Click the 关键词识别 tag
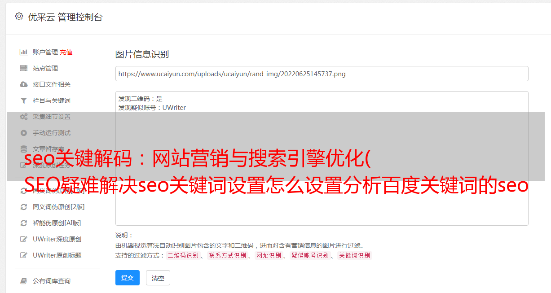Screen dimensions: 551x293 [354, 255]
